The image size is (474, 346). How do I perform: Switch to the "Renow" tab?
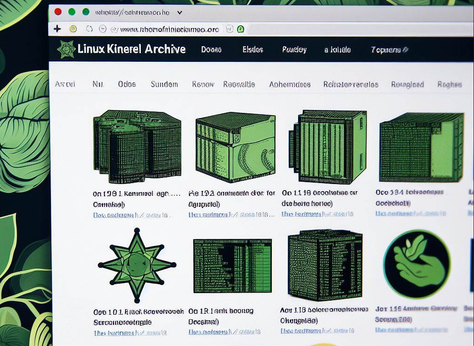click(x=203, y=84)
